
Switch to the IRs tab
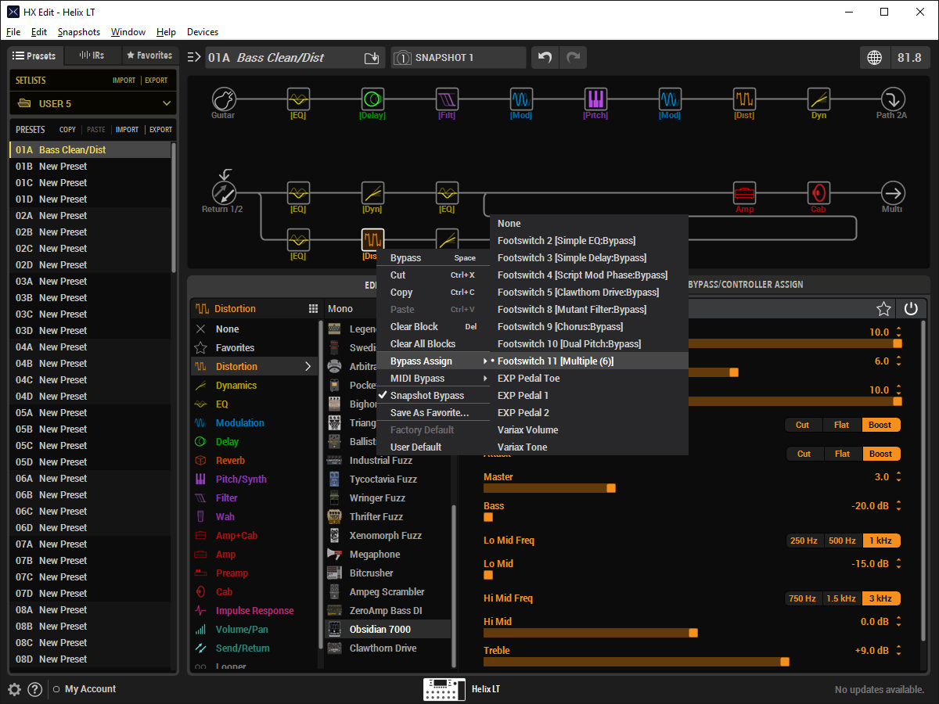[92, 56]
